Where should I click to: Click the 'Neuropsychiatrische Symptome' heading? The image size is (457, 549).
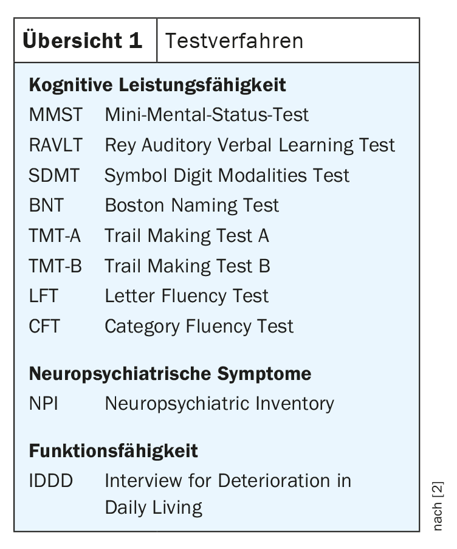coord(170,373)
